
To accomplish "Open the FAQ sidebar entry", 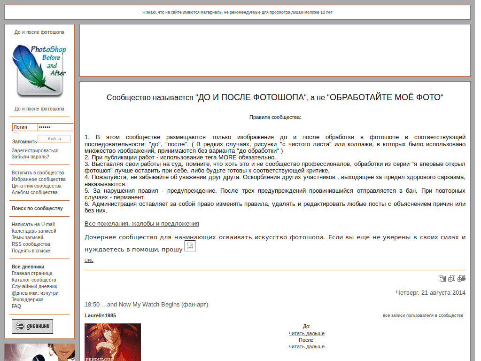I will coord(16,306).
